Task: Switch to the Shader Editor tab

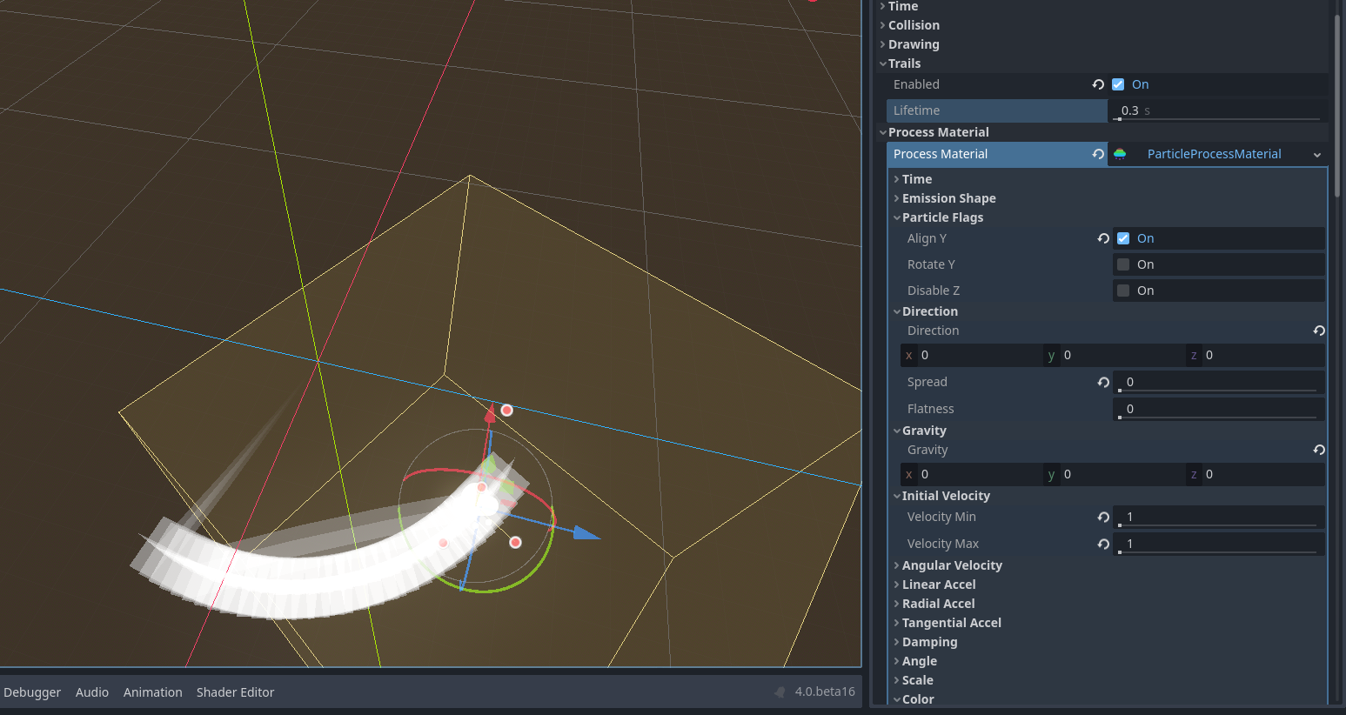Action: 235,692
